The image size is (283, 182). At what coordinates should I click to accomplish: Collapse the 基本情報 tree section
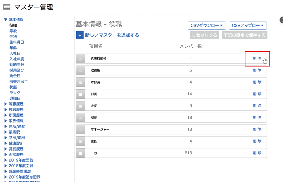6,20
